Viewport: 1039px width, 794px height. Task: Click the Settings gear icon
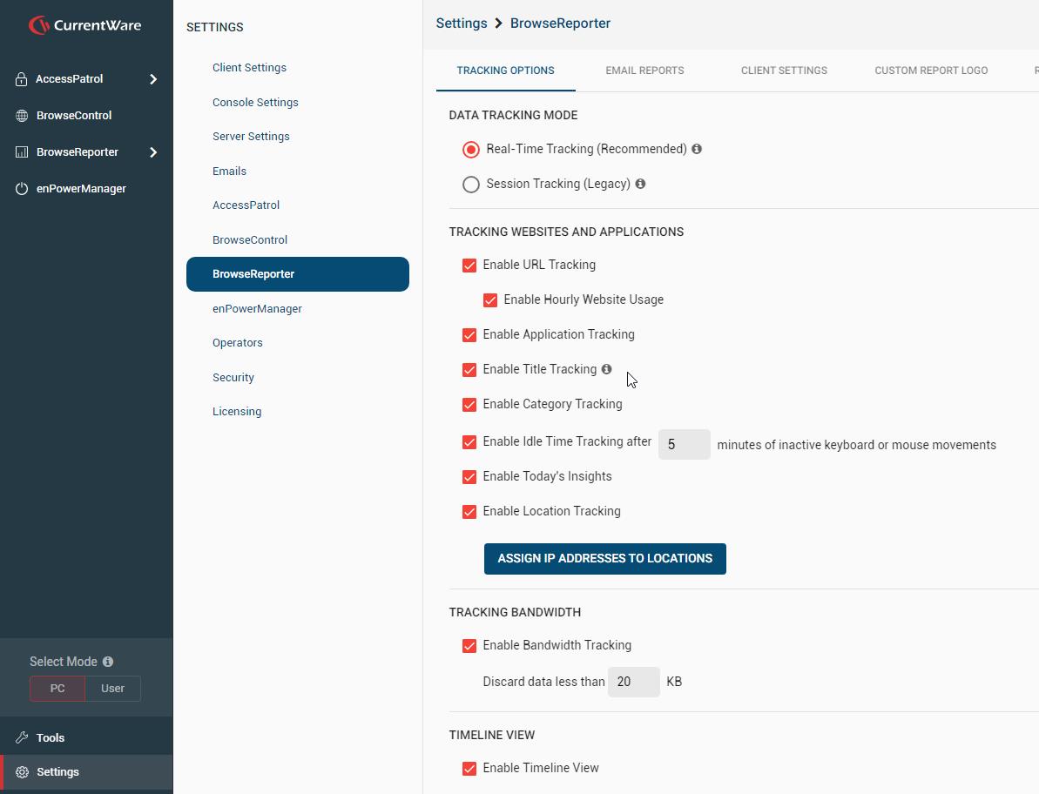coord(22,772)
